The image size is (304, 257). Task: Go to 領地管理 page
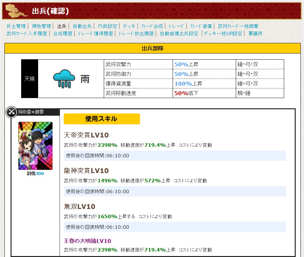tap(41, 26)
